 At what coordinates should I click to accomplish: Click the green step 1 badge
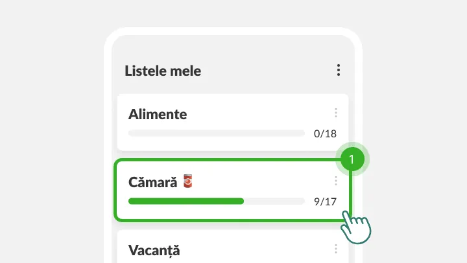click(352, 159)
